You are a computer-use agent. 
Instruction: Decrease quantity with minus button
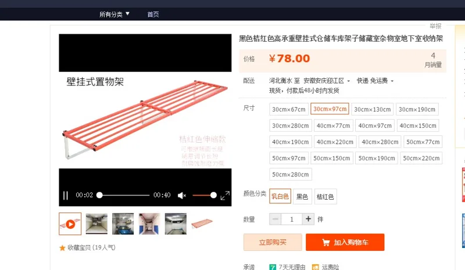275,219
